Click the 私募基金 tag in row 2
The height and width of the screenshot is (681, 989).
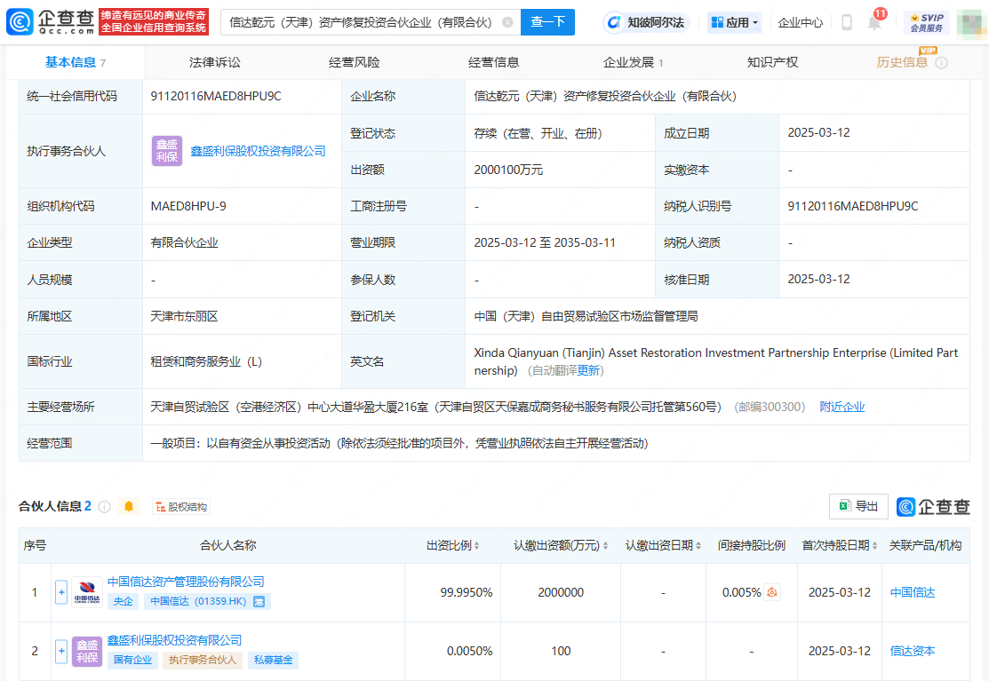coord(273,661)
